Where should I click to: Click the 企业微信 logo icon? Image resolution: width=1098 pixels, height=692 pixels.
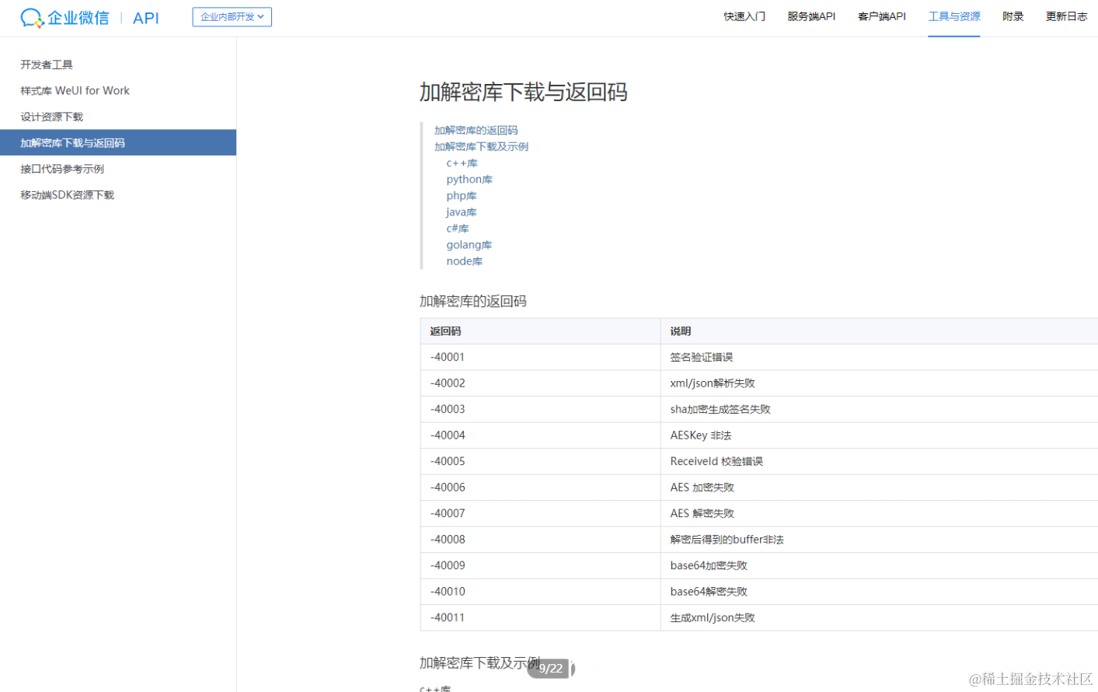point(31,17)
